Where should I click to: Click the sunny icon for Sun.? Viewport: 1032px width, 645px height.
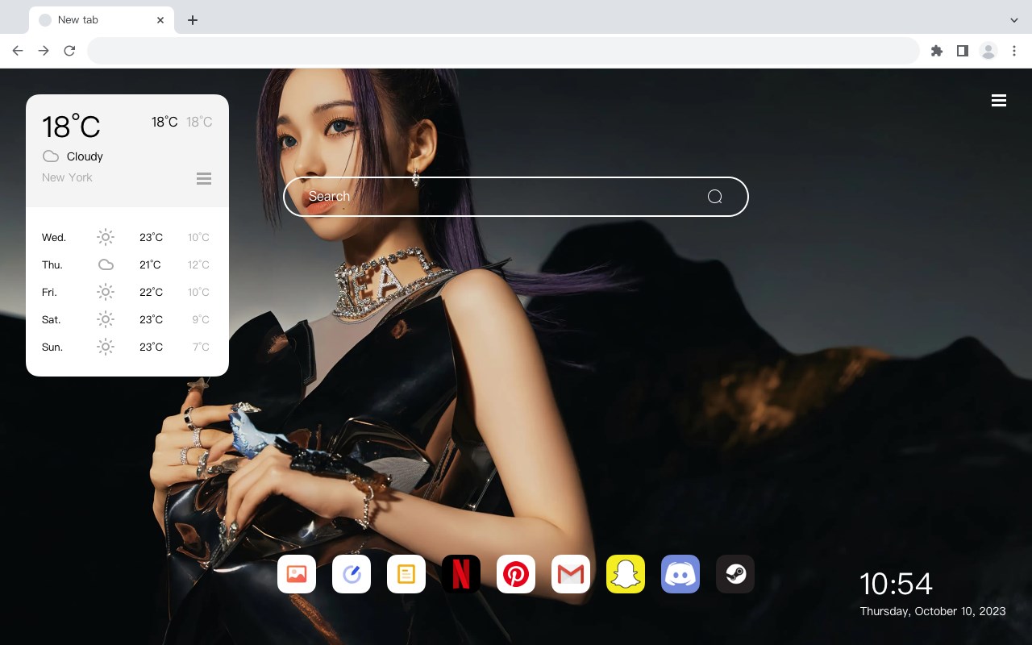106,347
